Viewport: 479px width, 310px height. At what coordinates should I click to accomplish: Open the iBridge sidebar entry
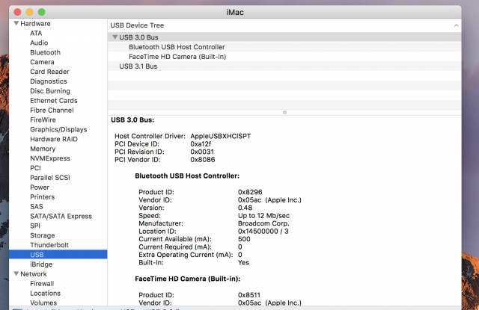[x=41, y=264]
